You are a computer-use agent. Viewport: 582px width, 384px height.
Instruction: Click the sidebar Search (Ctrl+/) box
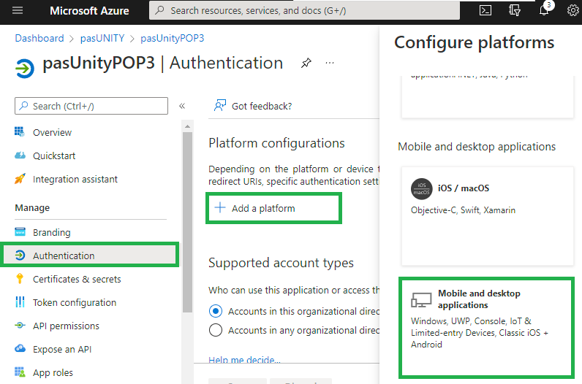click(91, 106)
